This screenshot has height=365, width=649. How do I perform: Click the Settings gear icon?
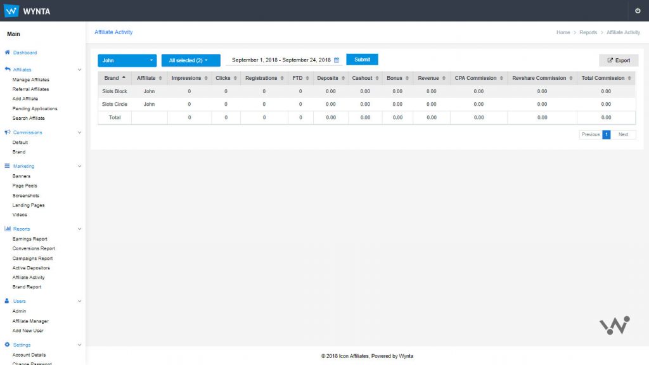[7, 344]
